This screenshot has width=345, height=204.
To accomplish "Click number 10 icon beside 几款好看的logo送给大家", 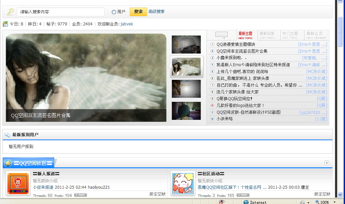I will tap(212, 106).
